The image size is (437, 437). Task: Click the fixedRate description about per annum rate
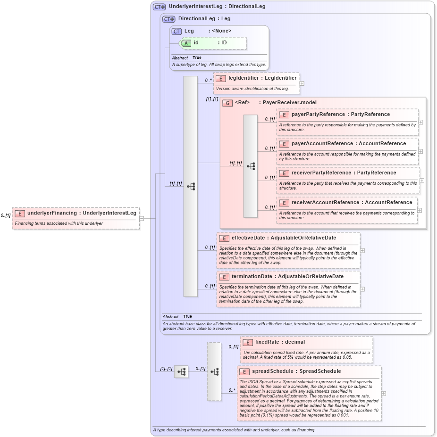pyautogui.click(x=306, y=355)
